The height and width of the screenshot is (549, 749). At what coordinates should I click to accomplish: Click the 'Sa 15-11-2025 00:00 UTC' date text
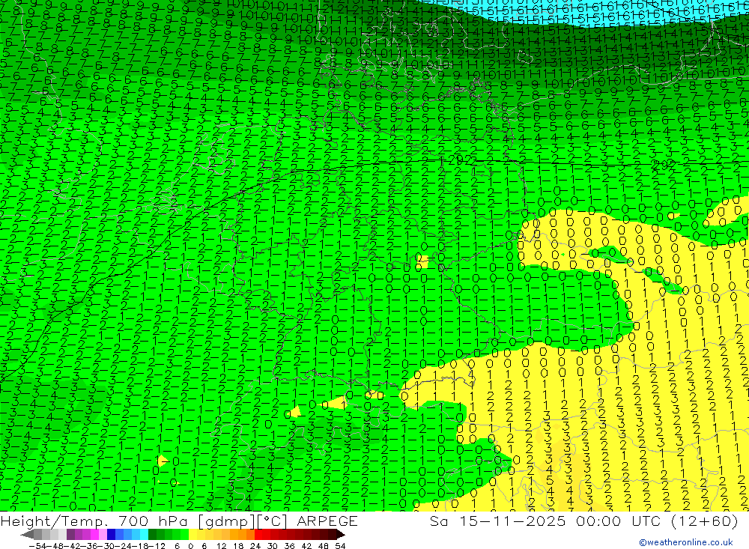click(545, 521)
